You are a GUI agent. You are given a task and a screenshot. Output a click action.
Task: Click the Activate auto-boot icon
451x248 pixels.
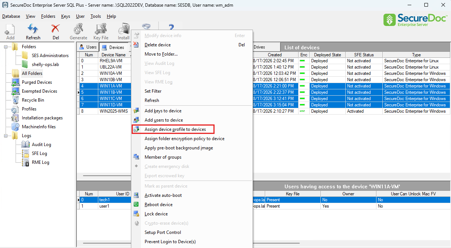point(136,195)
